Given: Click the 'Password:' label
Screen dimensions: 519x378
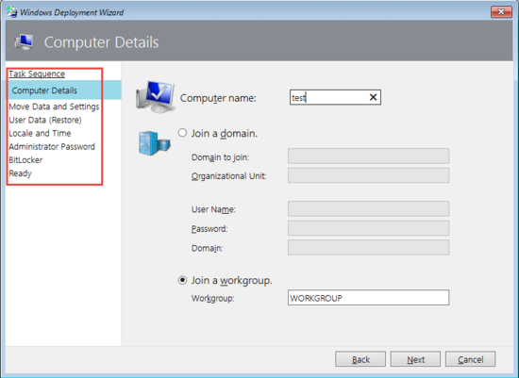Looking at the screenshot, I should pyautogui.click(x=209, y=228).
